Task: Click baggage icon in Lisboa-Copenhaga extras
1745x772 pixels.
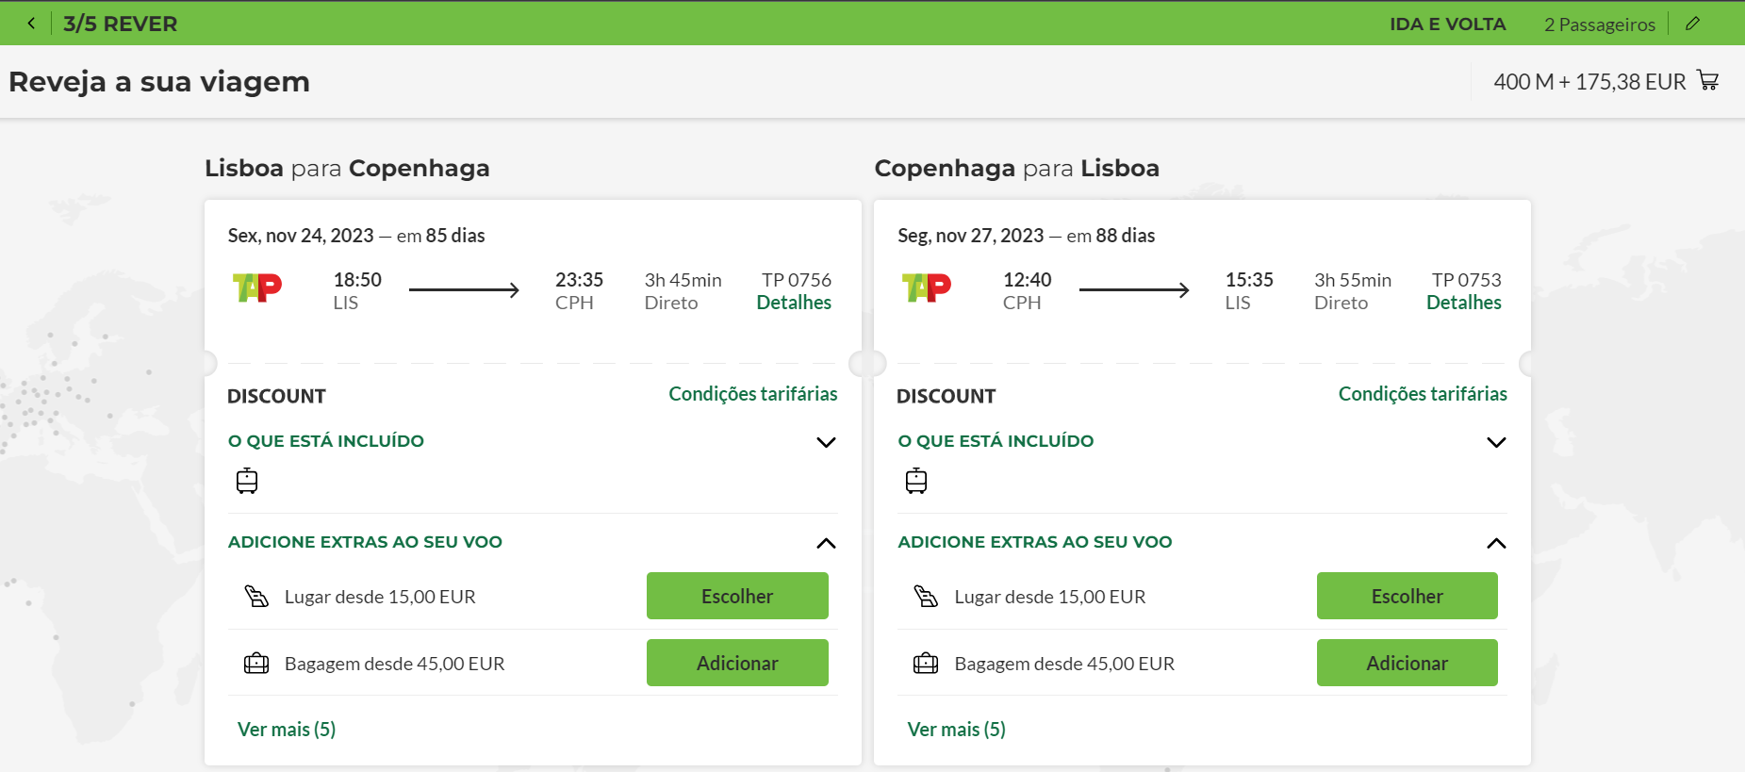Action: (256, 664)
